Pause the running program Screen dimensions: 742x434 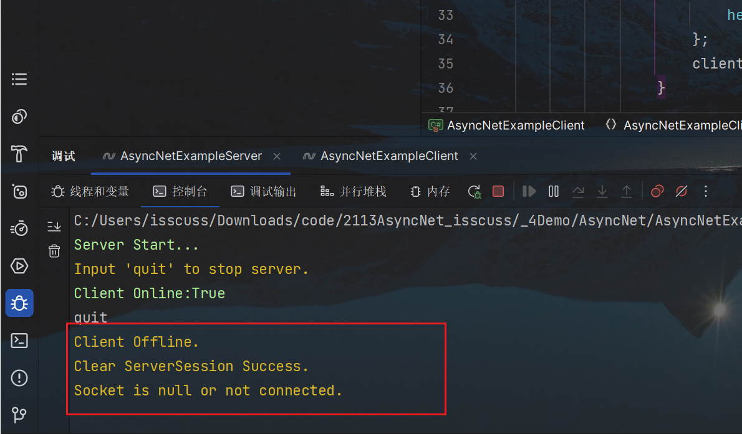pos(554,192)
